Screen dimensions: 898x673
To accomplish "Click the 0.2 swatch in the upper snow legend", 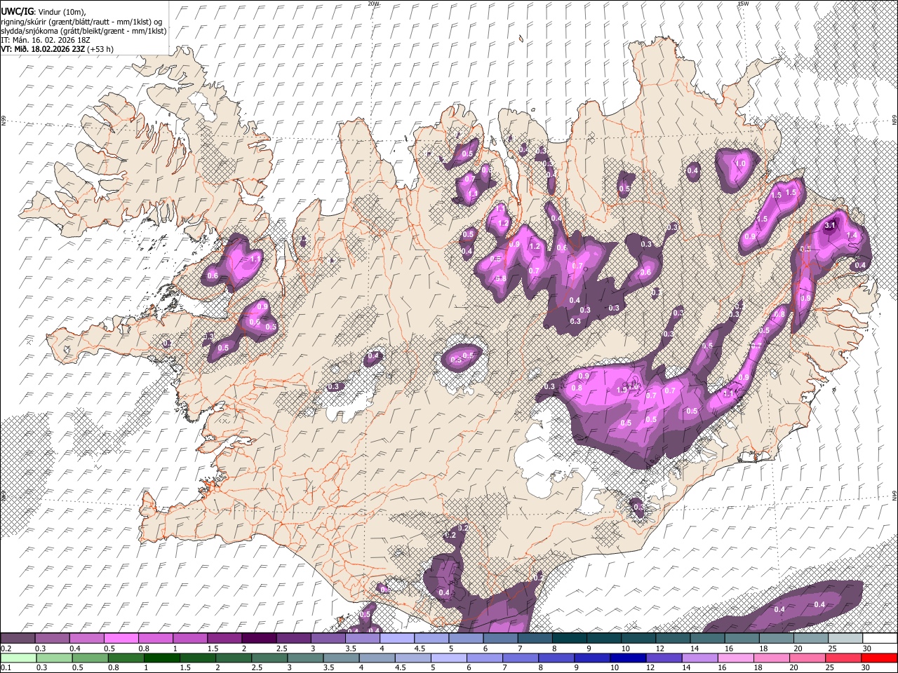I will (x=18, y=639).
